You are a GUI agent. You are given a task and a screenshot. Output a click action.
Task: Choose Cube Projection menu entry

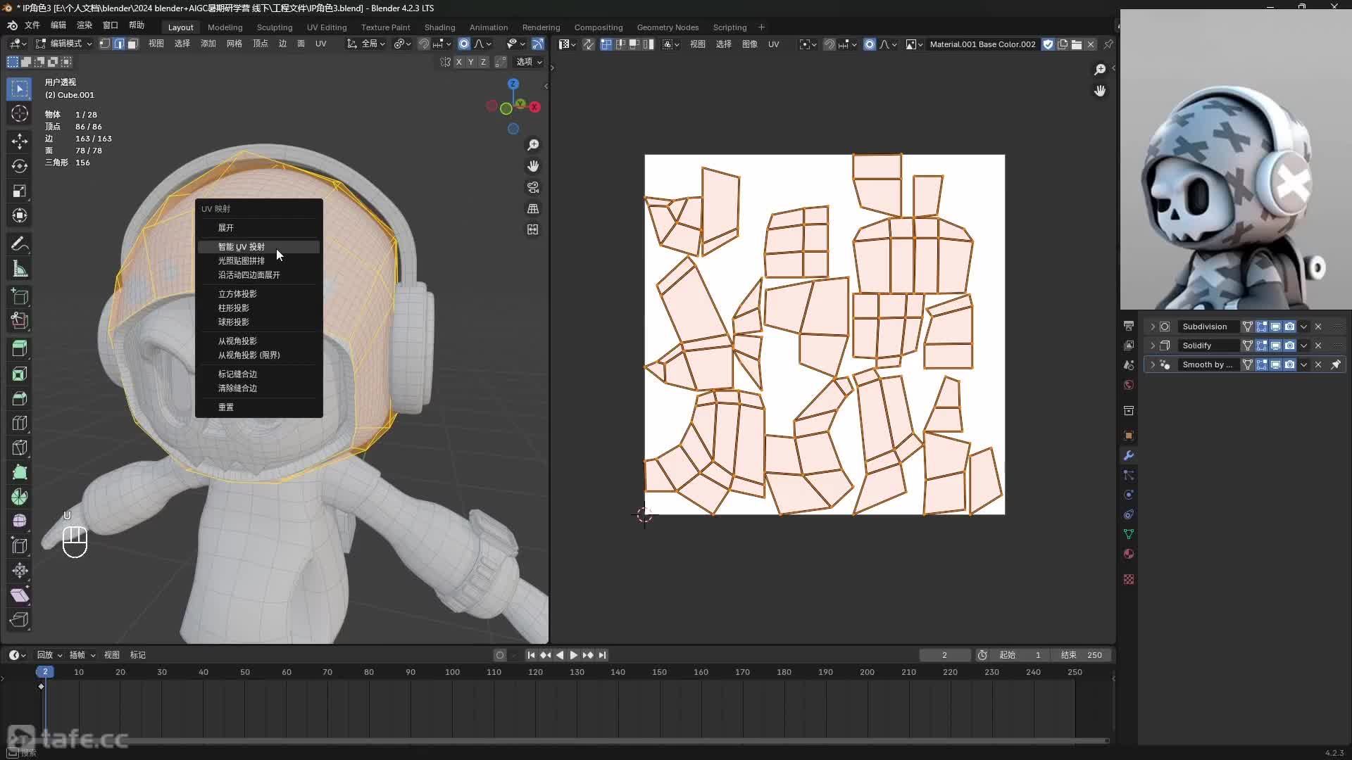[258, 294]
